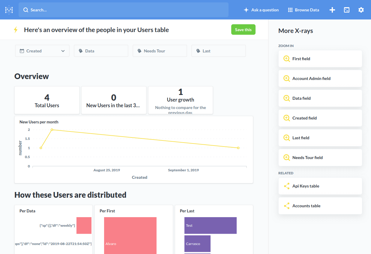Click the Browse Data grid icon

[x=290, y=10]
